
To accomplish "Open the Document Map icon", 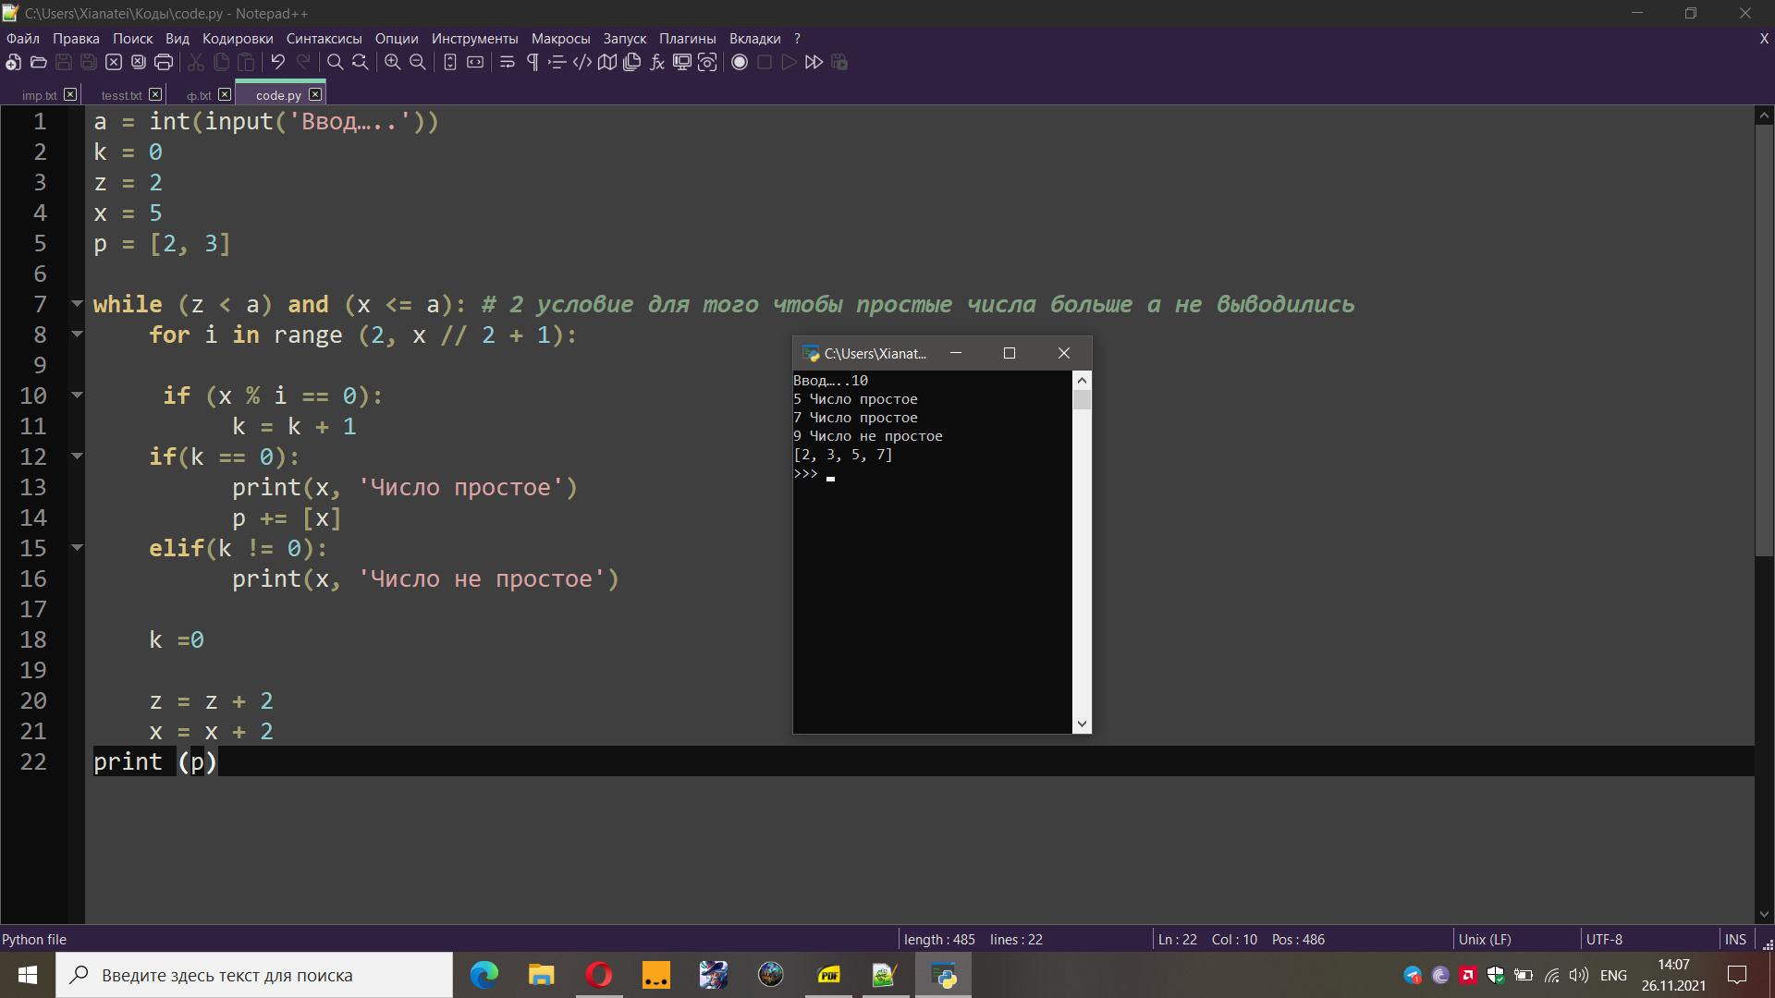I will 606,62.
